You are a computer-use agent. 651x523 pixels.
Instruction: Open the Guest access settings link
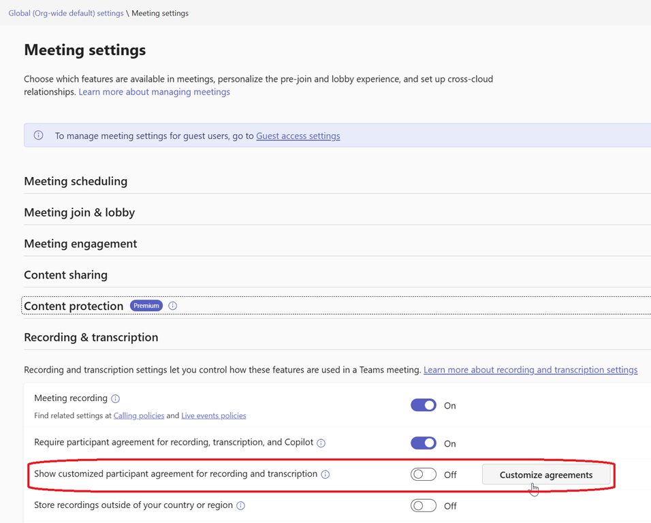click(x=298, y=136)
